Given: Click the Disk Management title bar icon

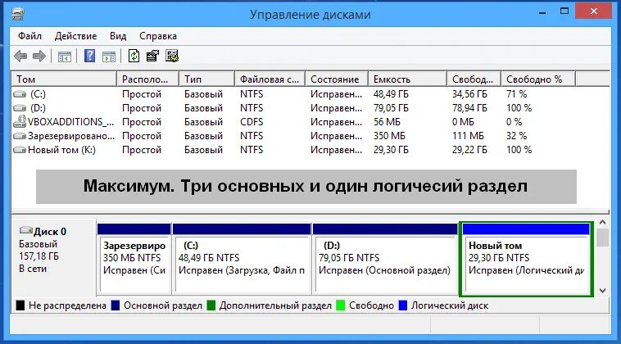Looking at the screenshot, I should tap(17, 15).
